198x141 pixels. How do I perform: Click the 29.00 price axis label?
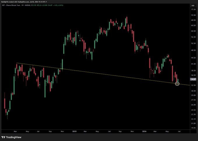coord(193,95)
